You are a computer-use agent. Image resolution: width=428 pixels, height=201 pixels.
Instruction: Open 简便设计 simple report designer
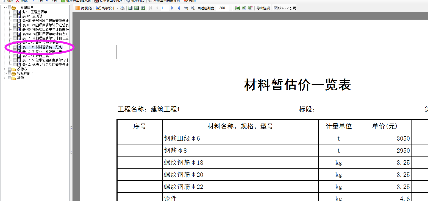pos(85,8)
